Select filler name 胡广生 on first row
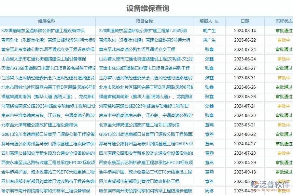 pyautogui.click(x=210, y=31)
